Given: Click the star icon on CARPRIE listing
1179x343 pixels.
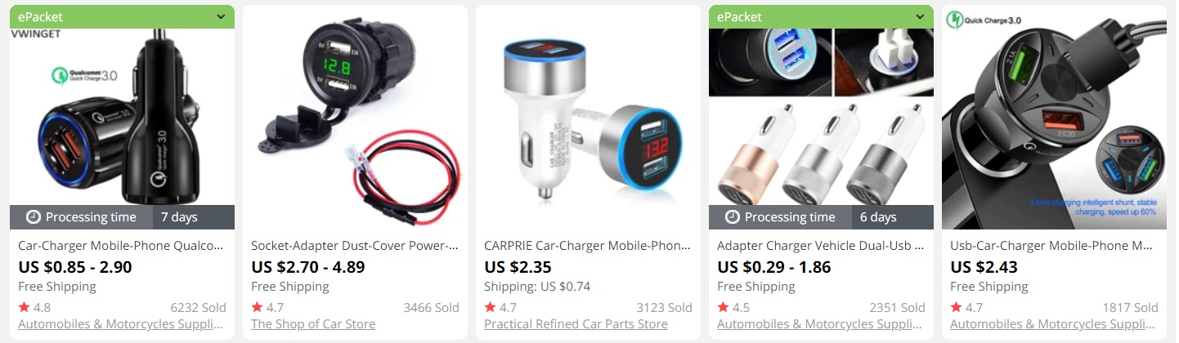Looking at the screenshot, I should click(490, 307).
